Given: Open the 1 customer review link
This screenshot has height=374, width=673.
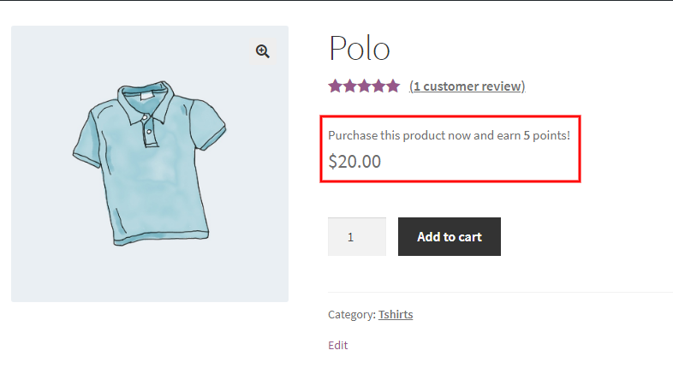Looking at the screenshot, I should (x=468, y=86).
